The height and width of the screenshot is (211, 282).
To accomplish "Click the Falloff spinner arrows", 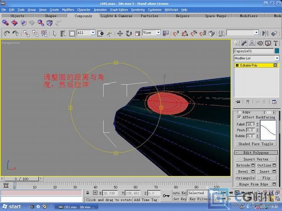I will click(x=257, y=124).
